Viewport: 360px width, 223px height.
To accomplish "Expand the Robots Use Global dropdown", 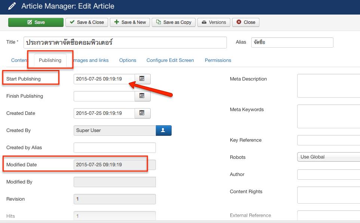I will [x=328, y=157].
